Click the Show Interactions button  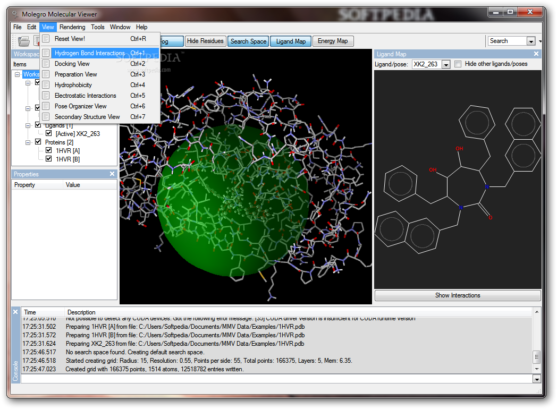coord(458,295)
